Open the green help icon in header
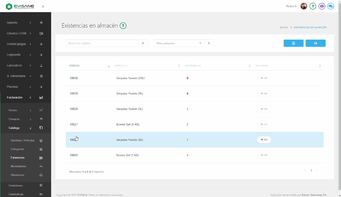 pos(313,6)
